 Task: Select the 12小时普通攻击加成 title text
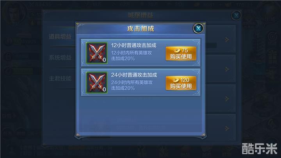point(134,45)
